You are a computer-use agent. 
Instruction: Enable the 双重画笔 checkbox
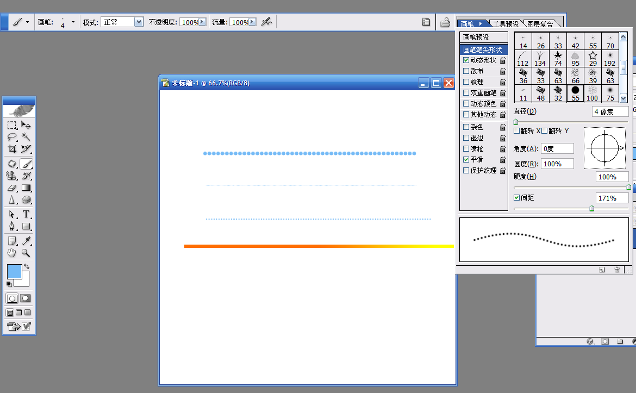click(x=466, y=93)
